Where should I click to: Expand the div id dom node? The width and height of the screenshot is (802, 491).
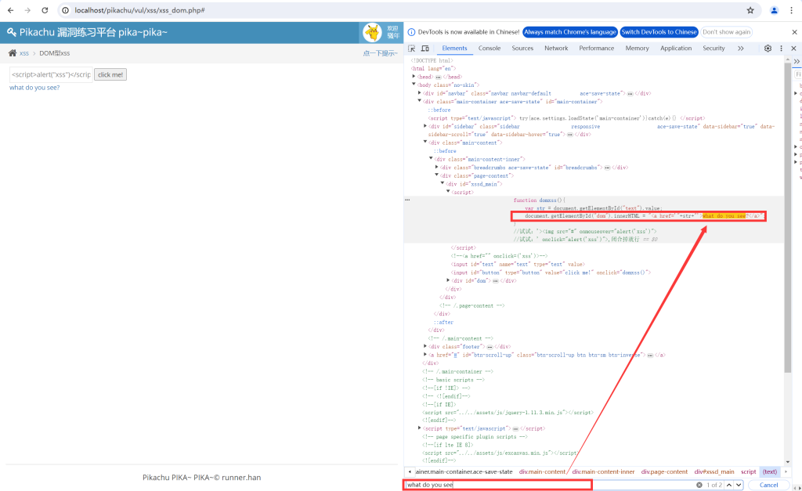[448, 280]
